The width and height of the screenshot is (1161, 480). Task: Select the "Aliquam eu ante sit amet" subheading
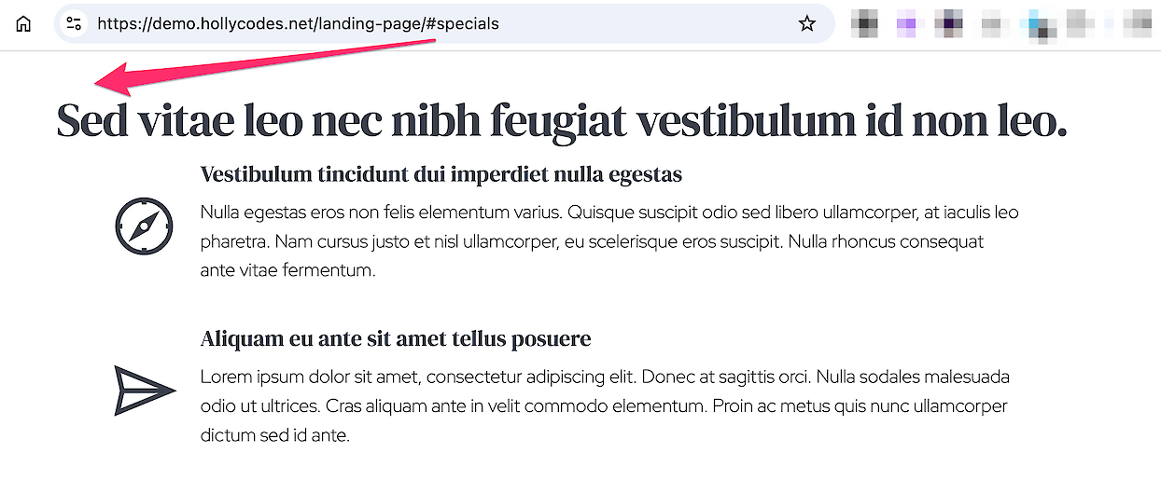[396, 338]
